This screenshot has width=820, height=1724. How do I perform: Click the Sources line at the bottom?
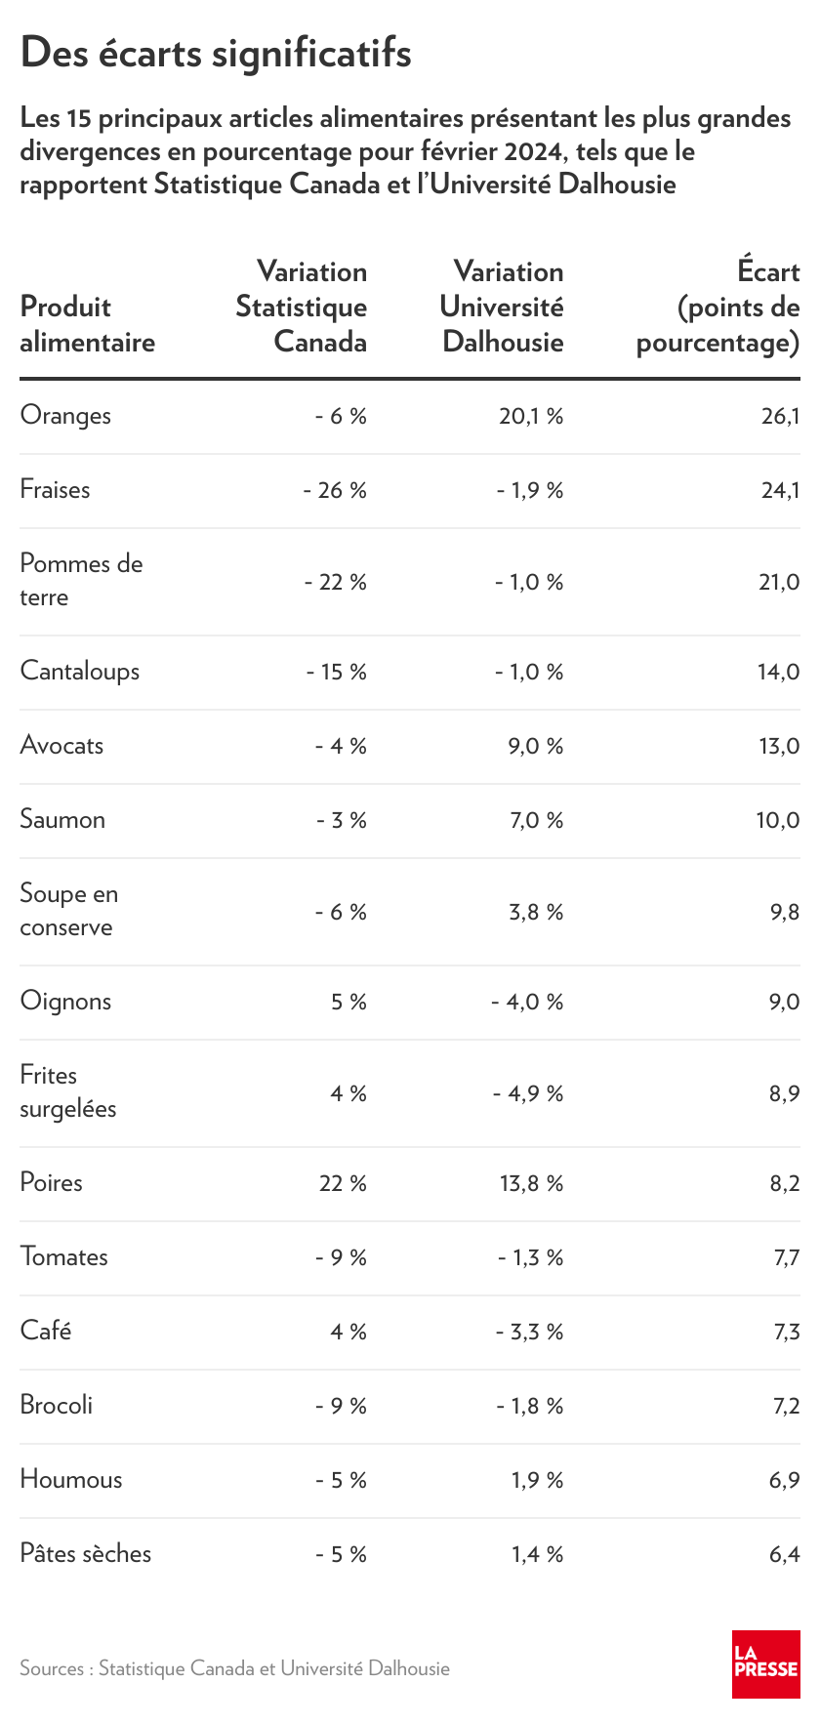[x=234, y=1668]
